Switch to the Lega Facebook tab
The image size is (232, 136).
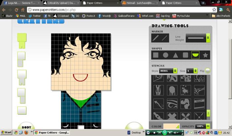(x=21, y=3)
